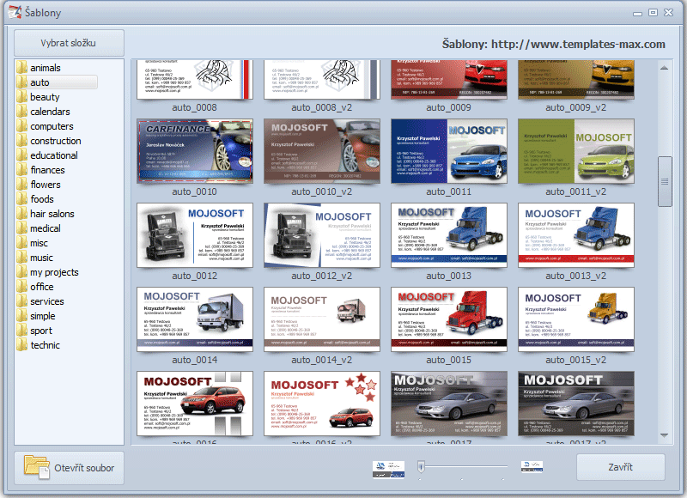Image resolution: width=687 pixels, height=498 pixels.
Task: Click the computers folder icon
Action: tap(22, 126)
